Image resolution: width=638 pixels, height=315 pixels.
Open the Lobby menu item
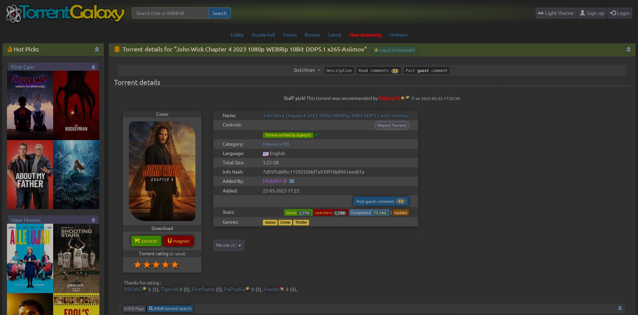click(x=237, y=35)
